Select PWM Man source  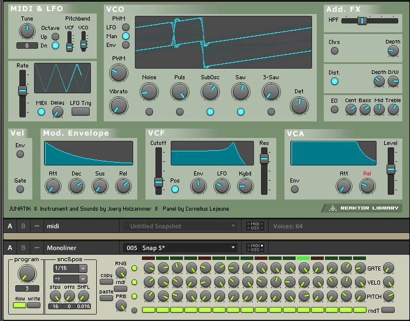[126, 36]
